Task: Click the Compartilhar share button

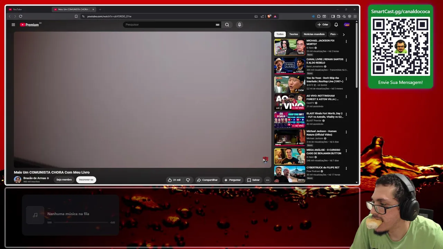Action: click(x=207, y=180)
